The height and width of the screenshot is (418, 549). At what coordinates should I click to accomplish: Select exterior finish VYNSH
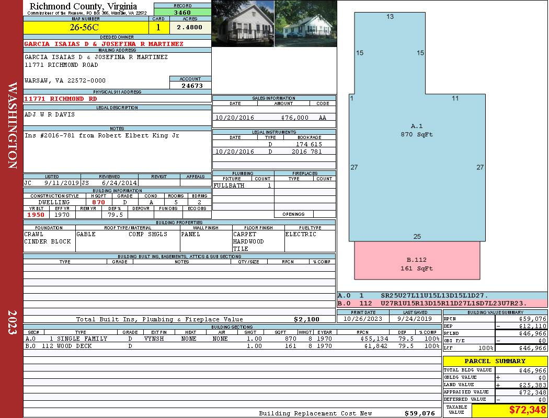155,339
